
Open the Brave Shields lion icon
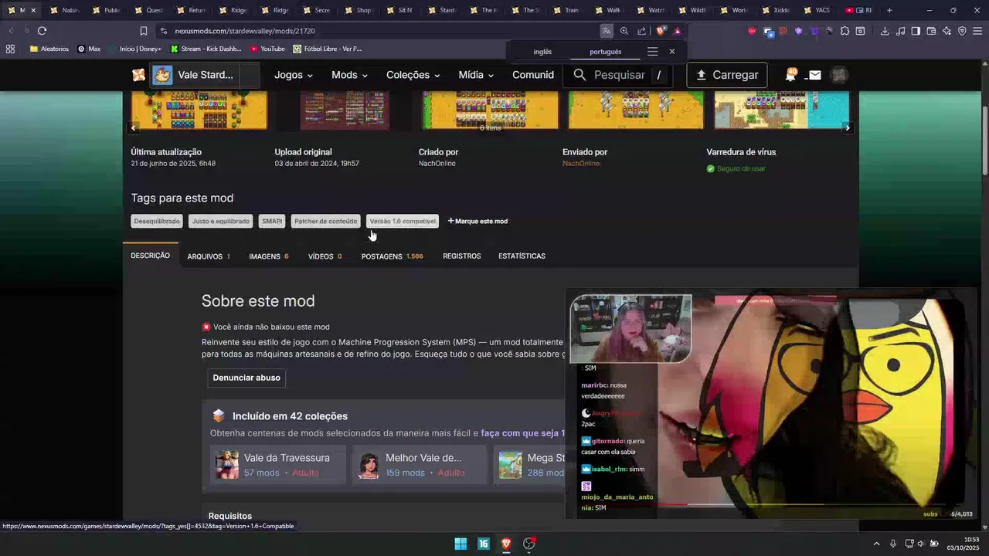661,31
